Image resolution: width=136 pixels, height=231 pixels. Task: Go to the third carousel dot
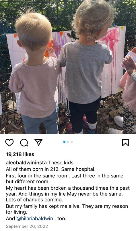tap(71, 142)
